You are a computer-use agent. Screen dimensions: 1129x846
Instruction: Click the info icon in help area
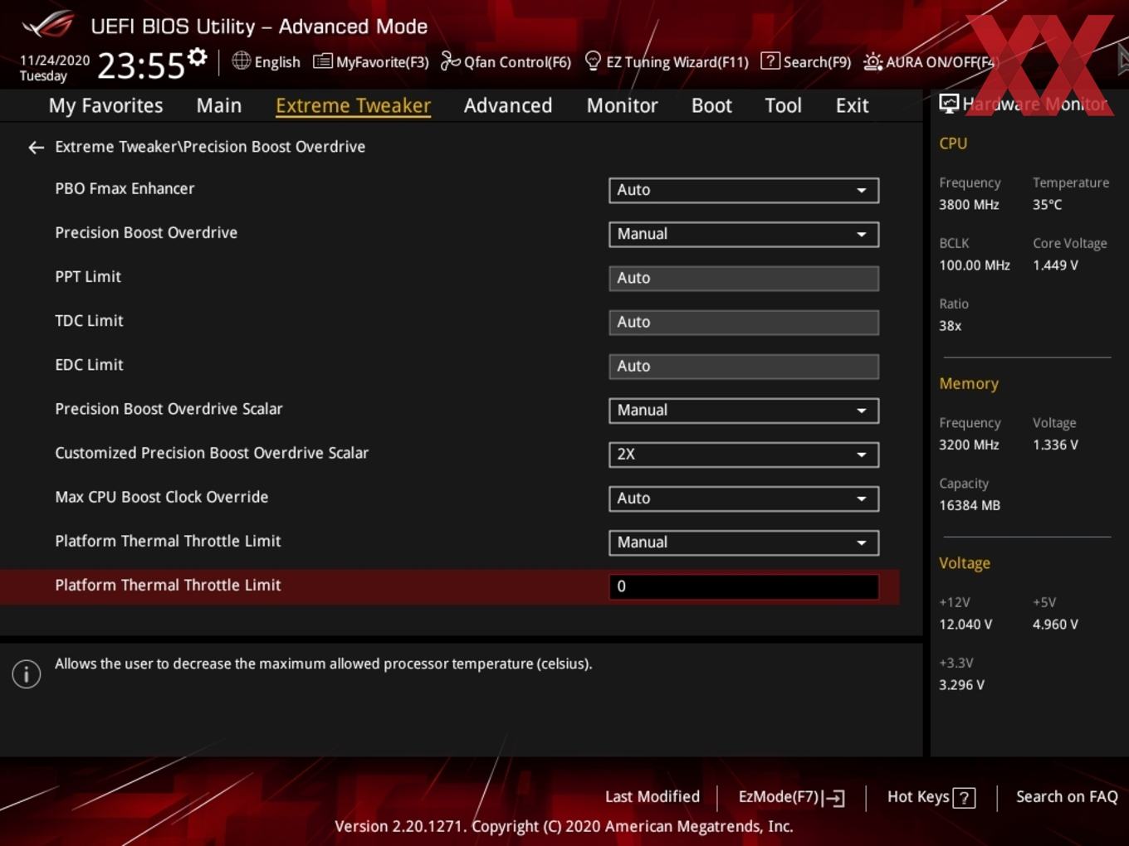[27, 673]
